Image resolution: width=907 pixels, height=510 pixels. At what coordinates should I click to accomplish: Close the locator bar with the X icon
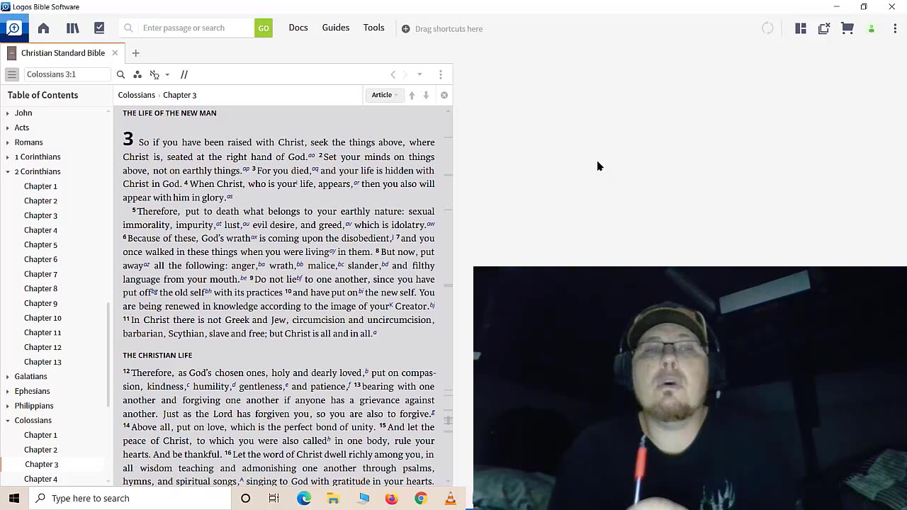point(444,95)
